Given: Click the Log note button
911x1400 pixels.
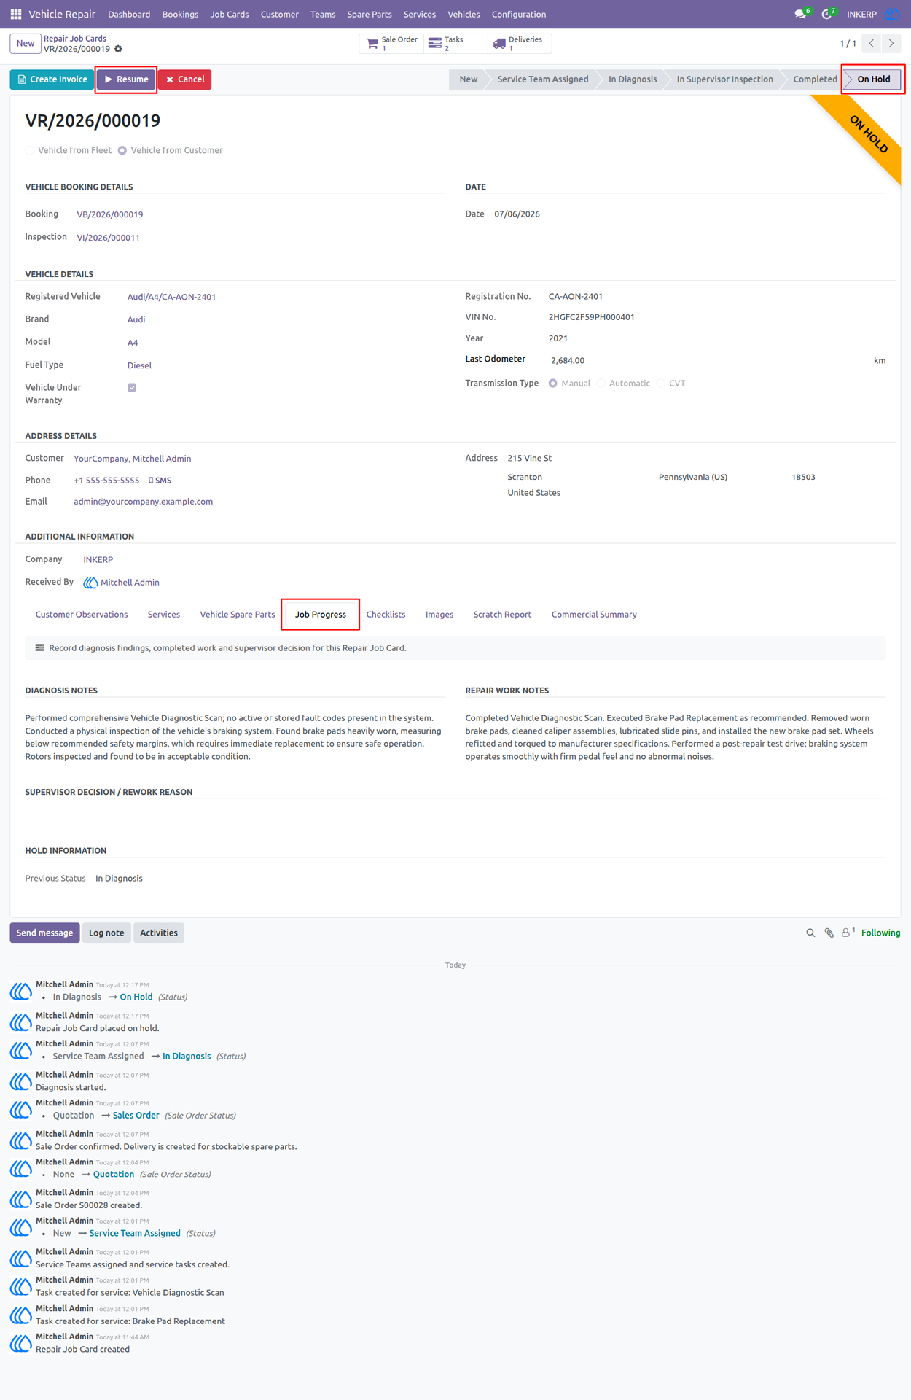Looking at the screenshot, I should [x=106, y=933].
